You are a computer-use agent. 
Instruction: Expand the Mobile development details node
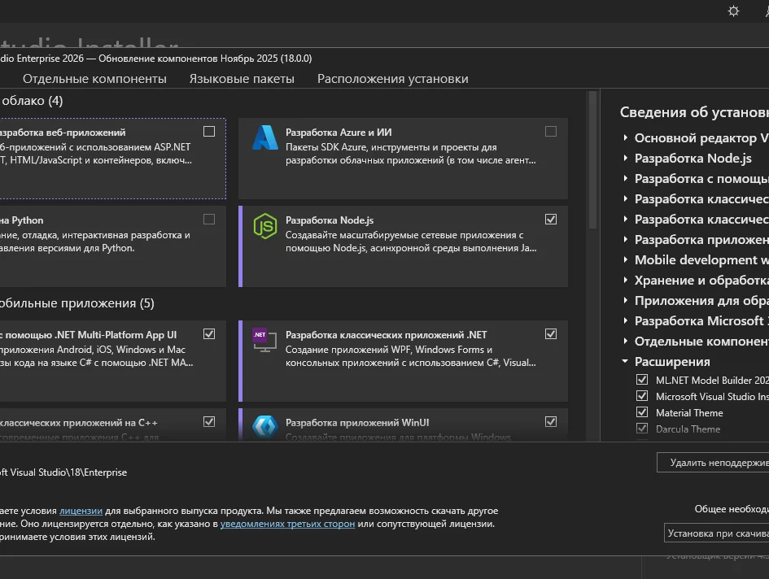point(625,260)
